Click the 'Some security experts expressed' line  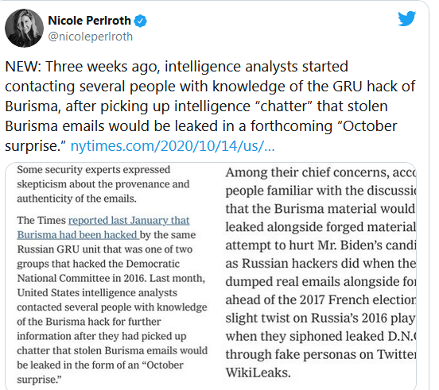(x=94, y=170)
